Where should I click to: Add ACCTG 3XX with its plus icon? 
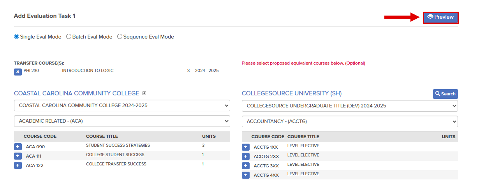click(x=246, y=166)
